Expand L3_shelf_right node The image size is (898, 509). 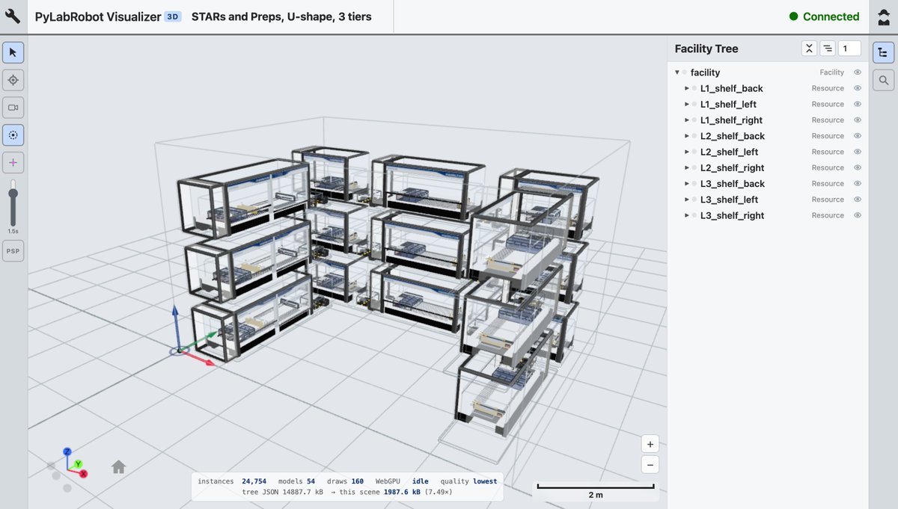point(687,215)
